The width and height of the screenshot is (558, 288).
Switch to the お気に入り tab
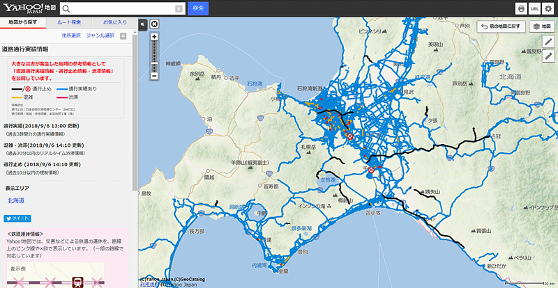tap(114, 22)
